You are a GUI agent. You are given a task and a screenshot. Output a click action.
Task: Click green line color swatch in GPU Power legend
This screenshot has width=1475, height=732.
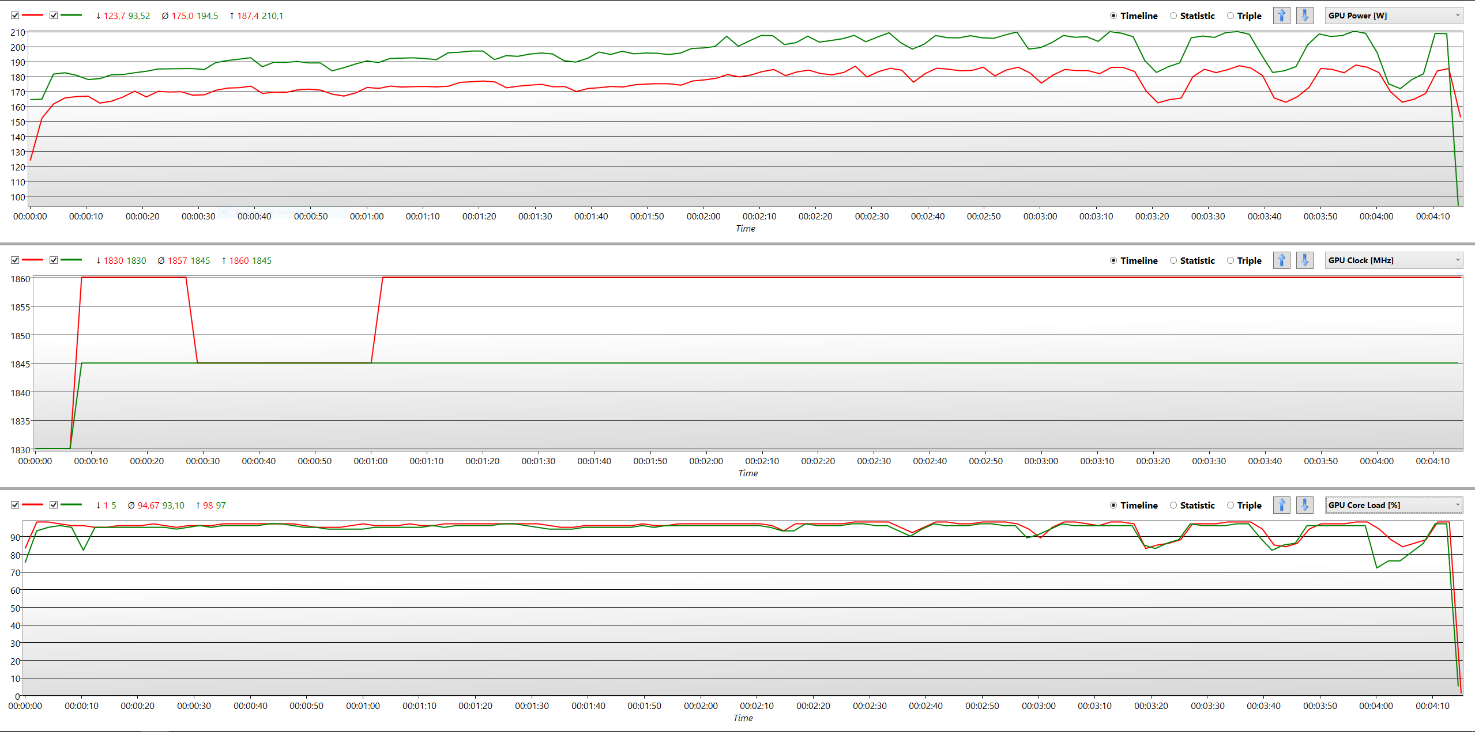pyautogui.click(x=71, y=16)
